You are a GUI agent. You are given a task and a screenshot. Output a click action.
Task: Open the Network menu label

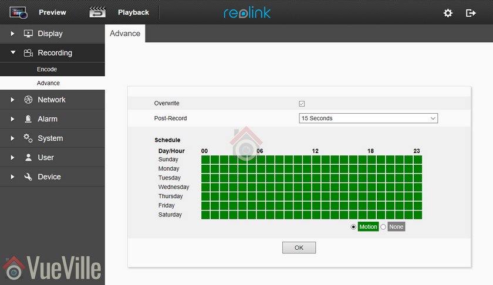52,100
